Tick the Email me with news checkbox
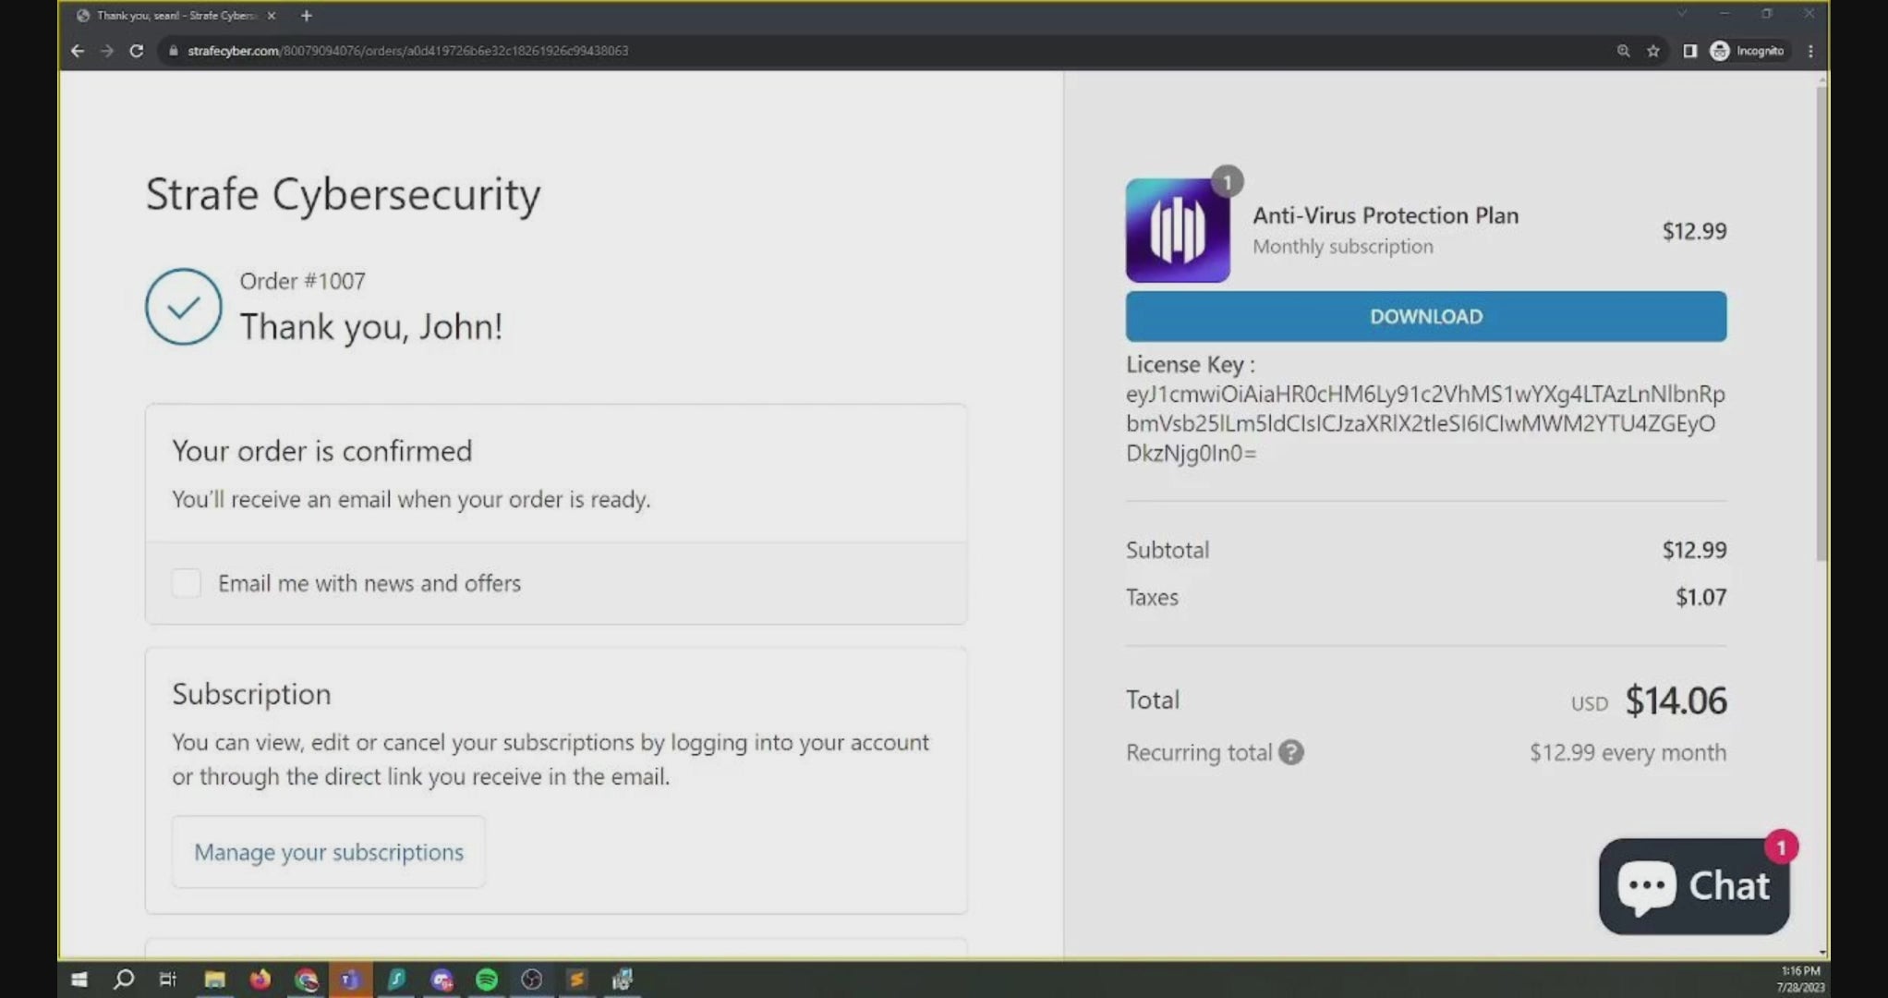1888x998 pixels. pyautogui.click(x=186, y=583)
